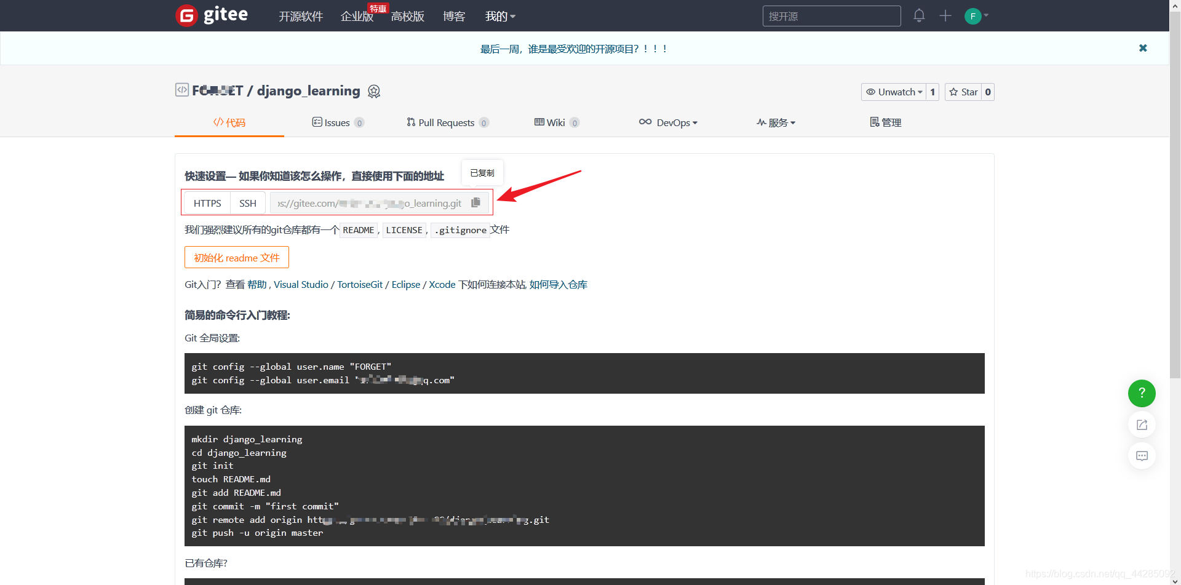Open the 如何导入仓库 link
This screenshot has height=585, width=1181.
(559, 284)
